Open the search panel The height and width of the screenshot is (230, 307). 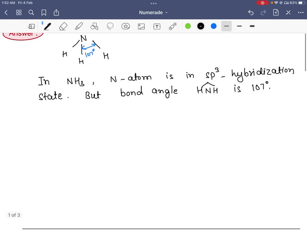[31, 13]
